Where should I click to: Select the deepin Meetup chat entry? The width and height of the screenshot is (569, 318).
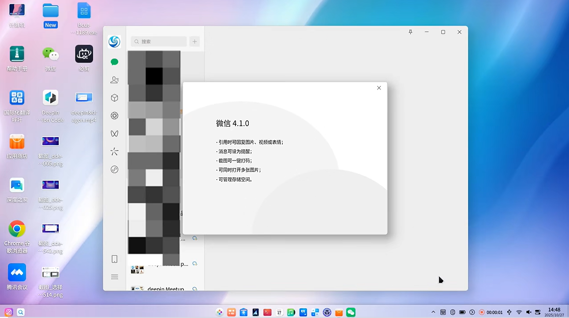[x=165, y=288]
